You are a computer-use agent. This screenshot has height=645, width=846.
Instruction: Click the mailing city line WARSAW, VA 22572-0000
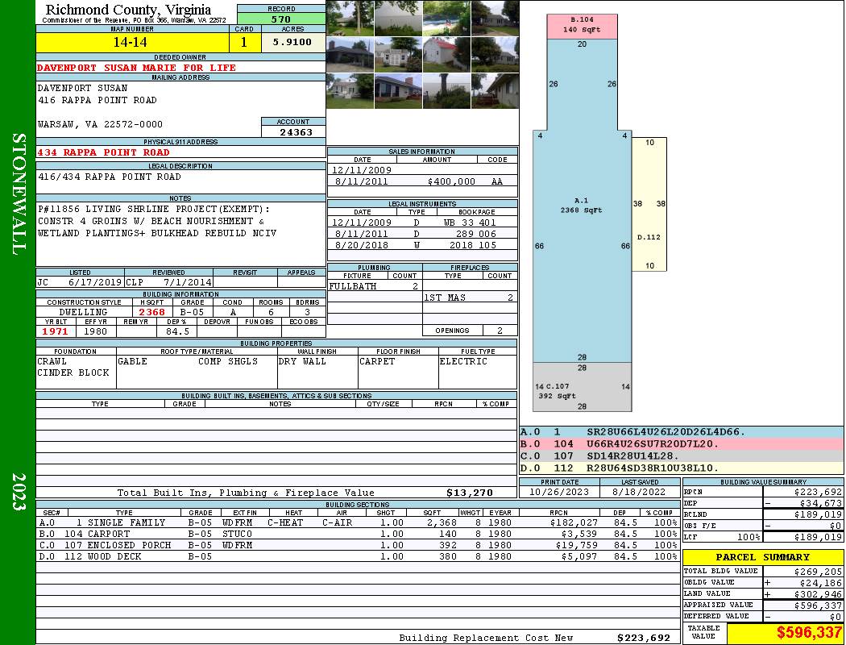click(101, 124)
